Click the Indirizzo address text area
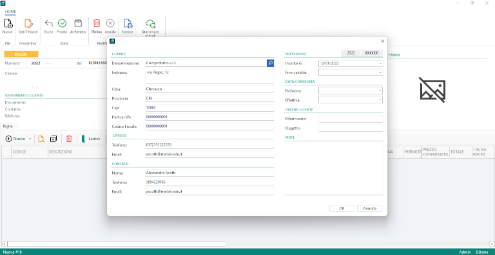The width and height of the screenshot is (495, 255). click(209, 76)
